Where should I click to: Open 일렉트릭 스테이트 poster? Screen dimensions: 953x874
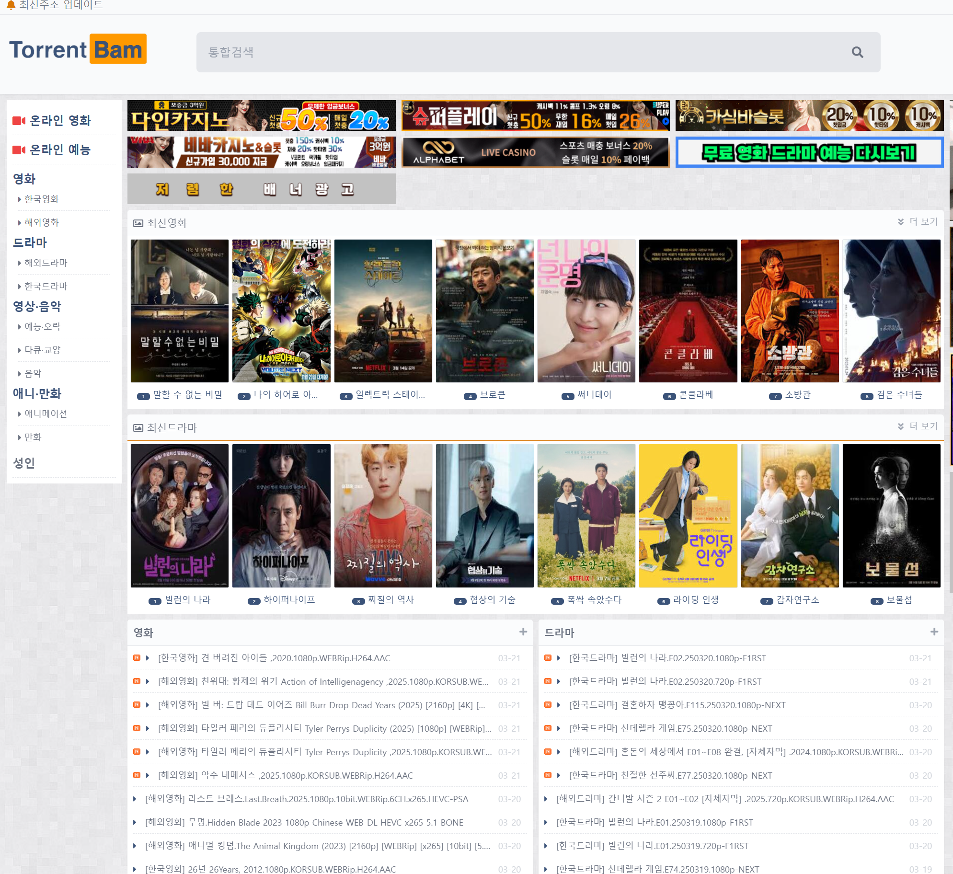click(383, 311)
